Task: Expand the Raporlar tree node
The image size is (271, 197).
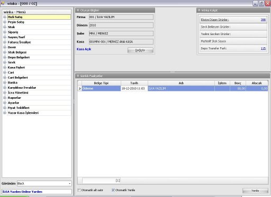Action: click(x=5, y=98)
